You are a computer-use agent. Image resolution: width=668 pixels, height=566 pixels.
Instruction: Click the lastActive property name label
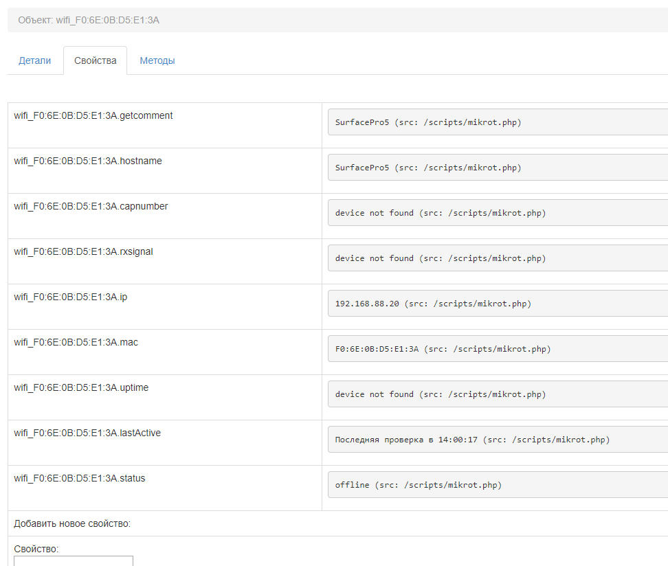(87, 433)
